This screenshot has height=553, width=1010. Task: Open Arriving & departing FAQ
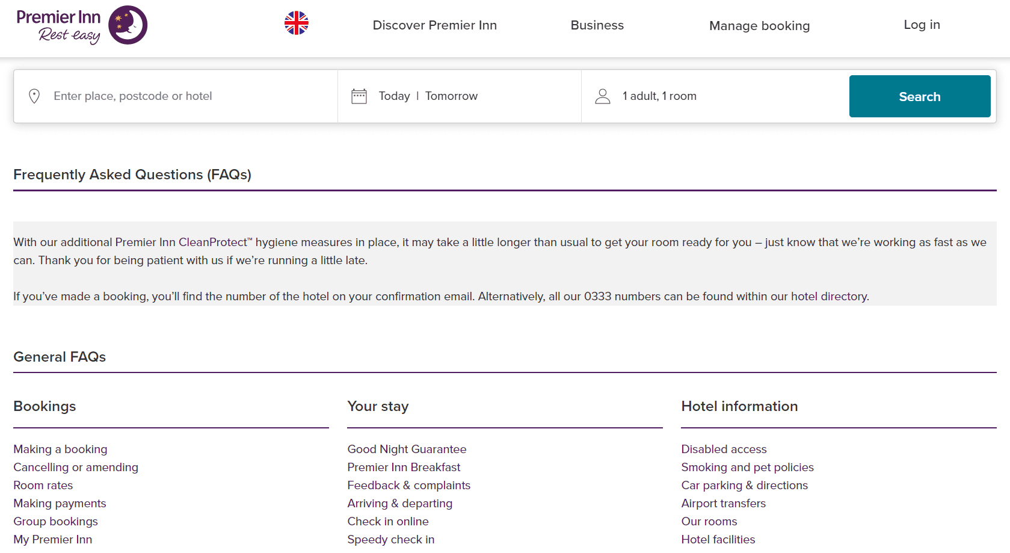click(x=400, y=504)
